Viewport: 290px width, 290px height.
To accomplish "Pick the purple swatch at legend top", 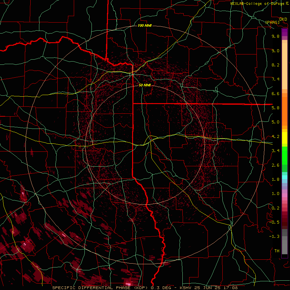I will pyautogui.click(x=285, y=32).
